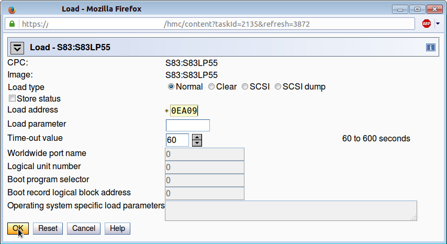Click the Load parameter text box

(x=187, y=125)
